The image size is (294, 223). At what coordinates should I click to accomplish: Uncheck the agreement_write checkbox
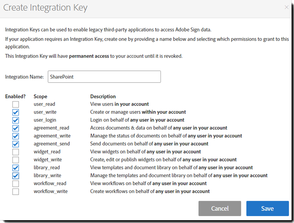click(15, 136)
